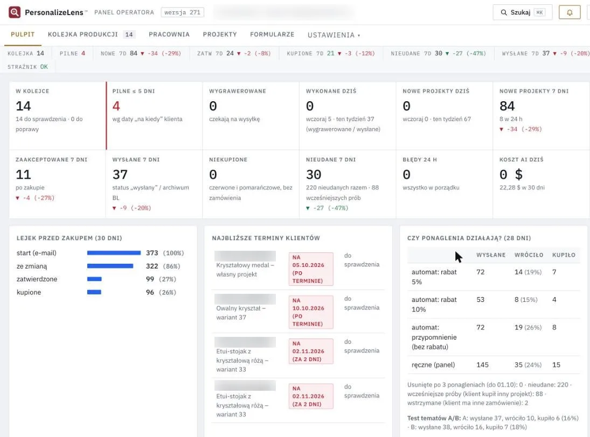Click the KUPIŁO column header
Viewport: 590px width, 437px height.
564,255
